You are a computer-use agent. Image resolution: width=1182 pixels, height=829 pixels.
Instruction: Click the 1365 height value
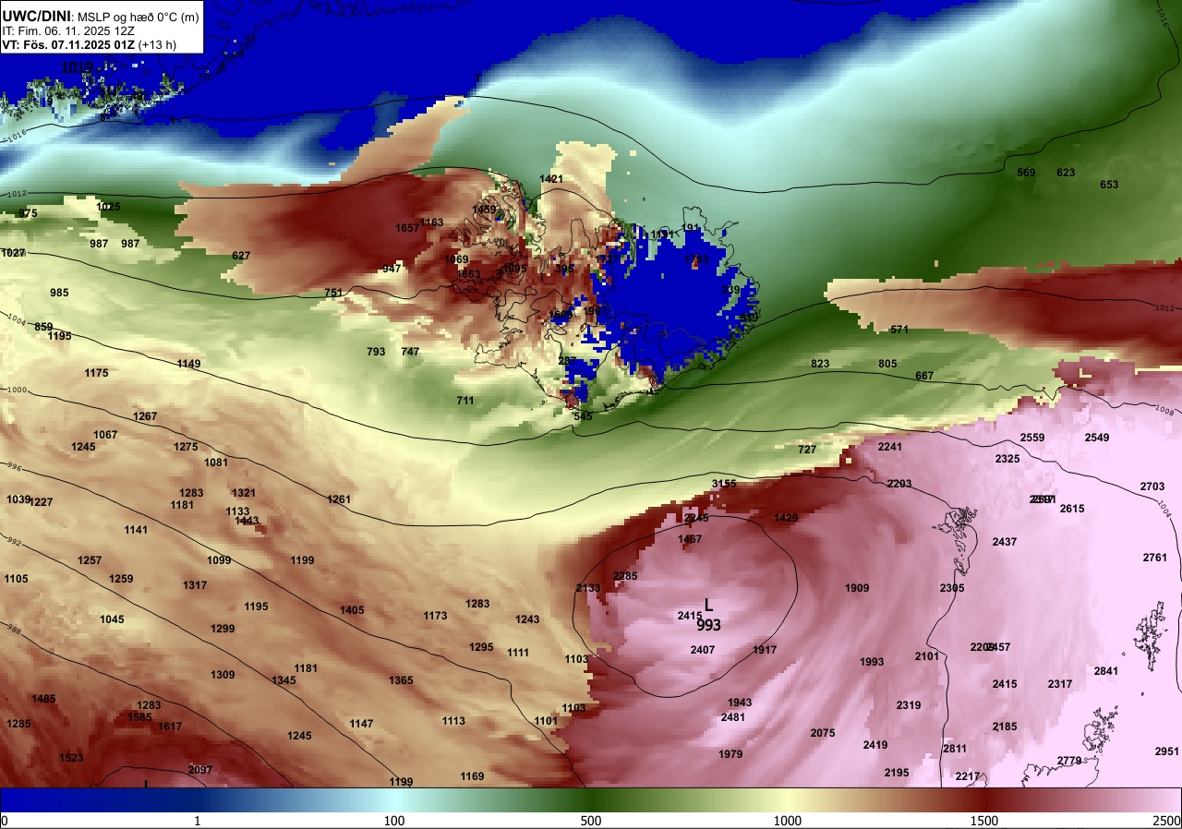401,680
